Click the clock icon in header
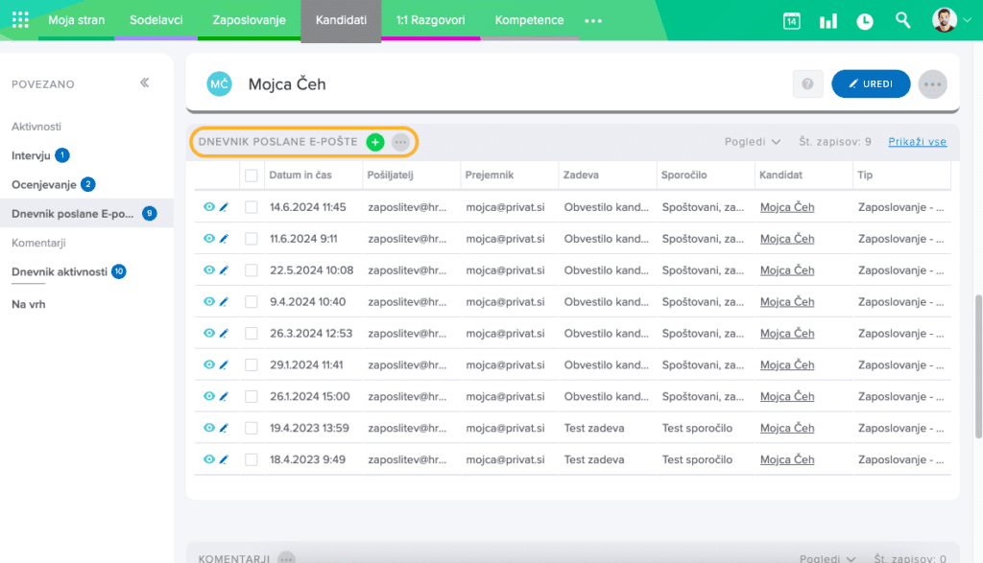Image resolution: width=983 pixels, height=563 pixels. [x=865, y=21]
